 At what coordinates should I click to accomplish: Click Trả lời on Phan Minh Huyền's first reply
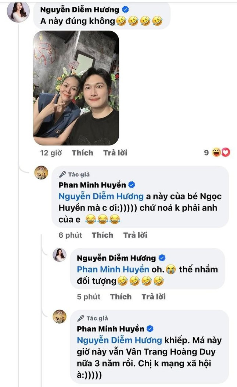tap(136, 235)
